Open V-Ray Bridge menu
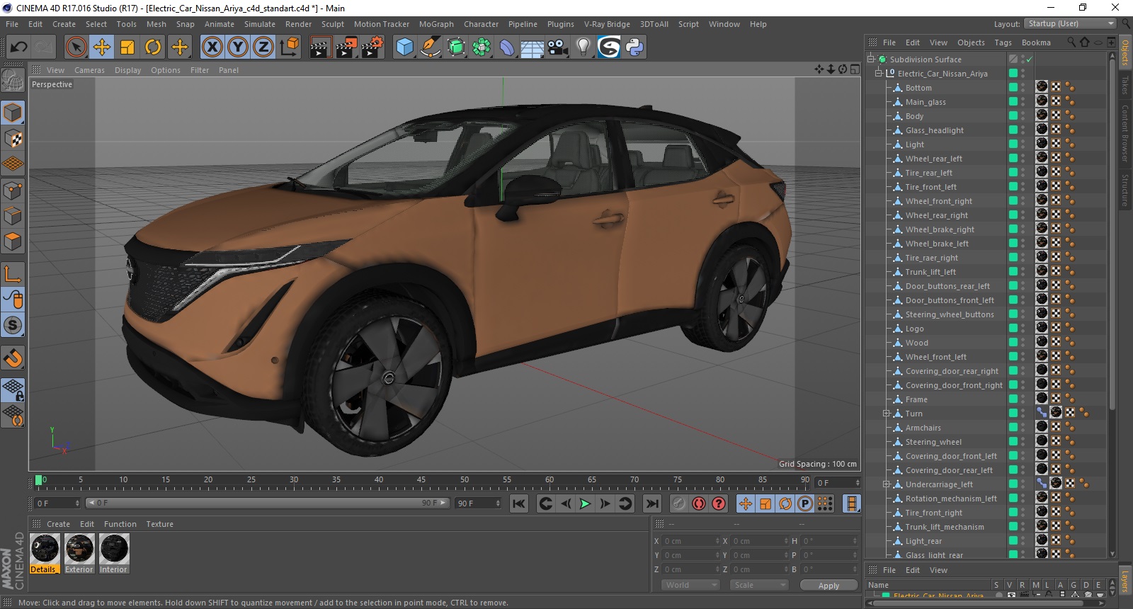Screen dimensions: 1133x609 607,24
